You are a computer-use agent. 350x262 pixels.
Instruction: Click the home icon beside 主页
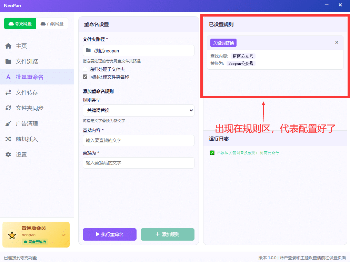pos(8,46)
